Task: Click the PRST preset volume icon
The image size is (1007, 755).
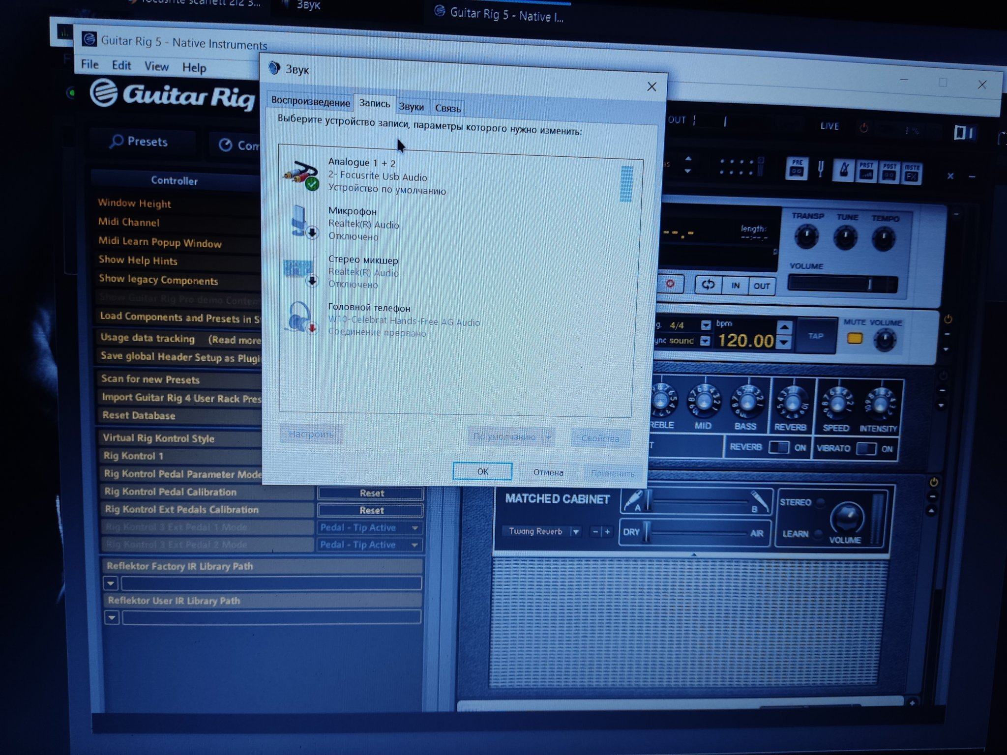Action: pos(866,172)
